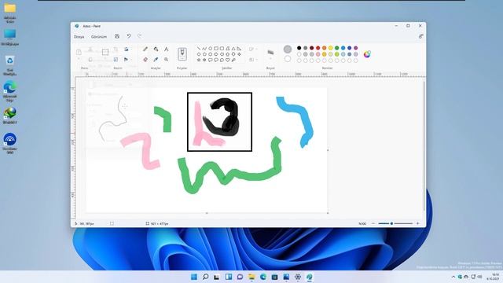Screen dimensions: 503x283
Task: Select the Eraser tool
Action: tap(145, 60)
